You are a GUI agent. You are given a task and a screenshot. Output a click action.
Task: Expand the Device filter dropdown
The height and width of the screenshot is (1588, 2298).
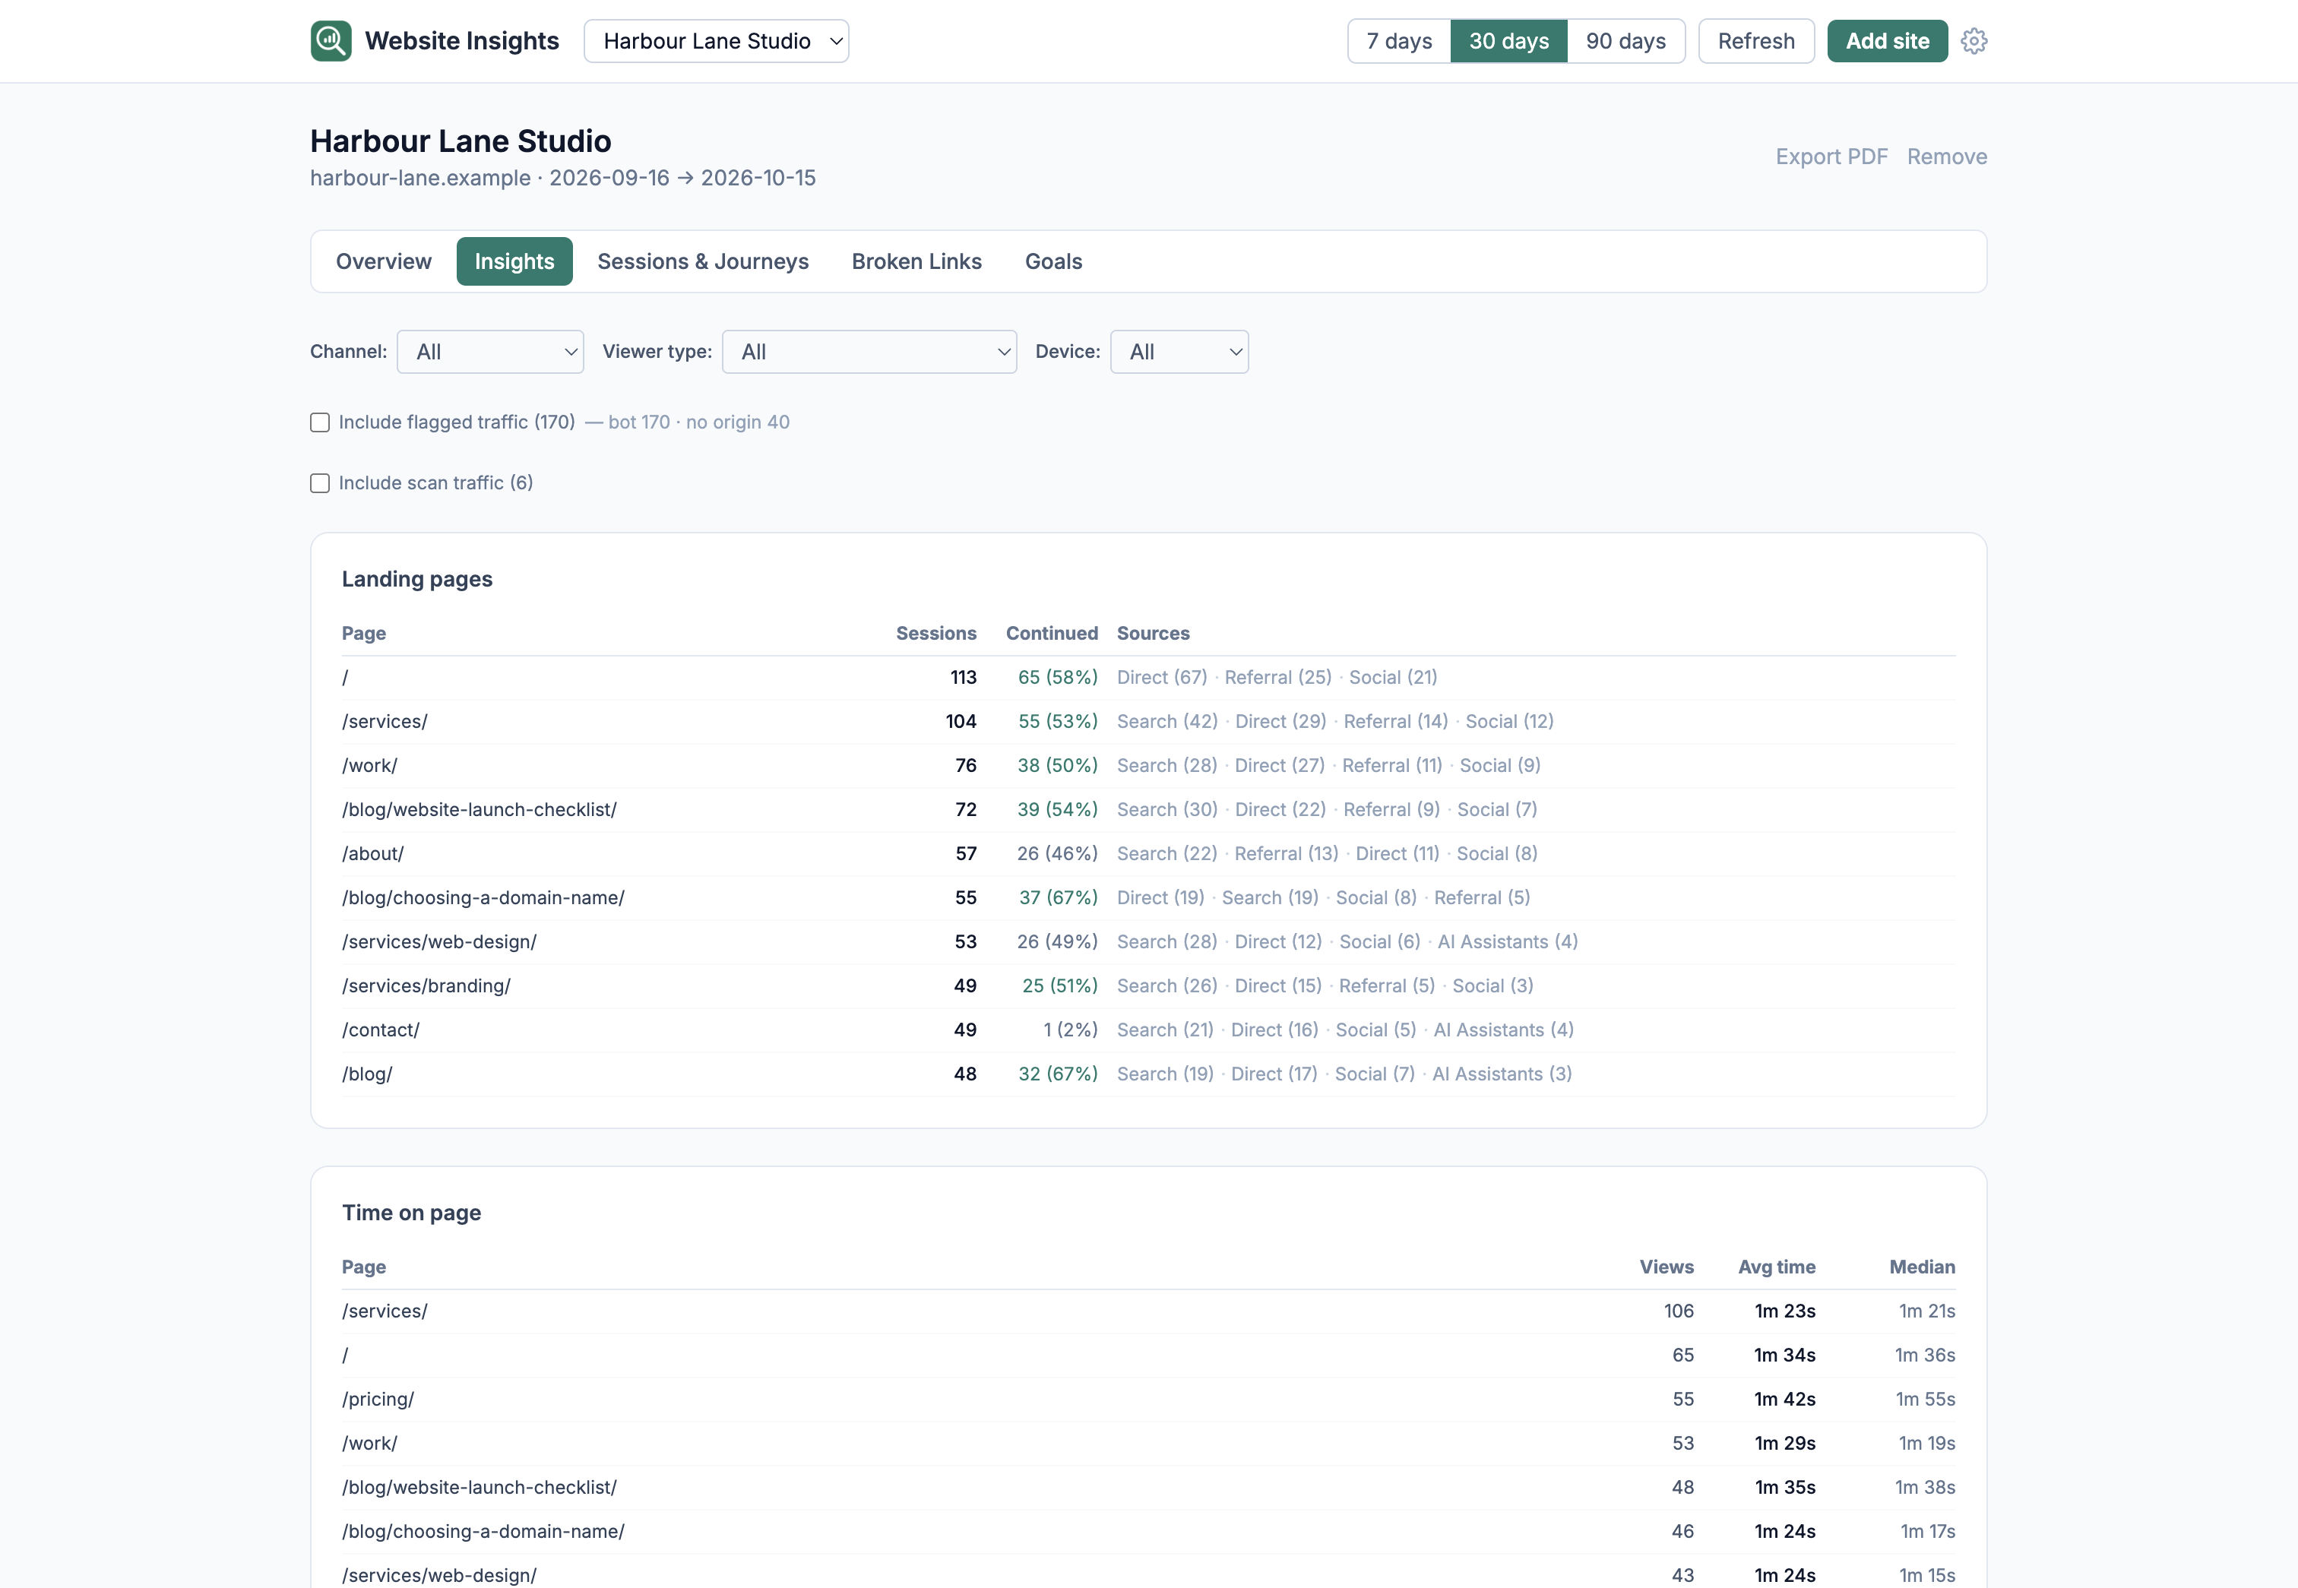[x=1179, y=351]
